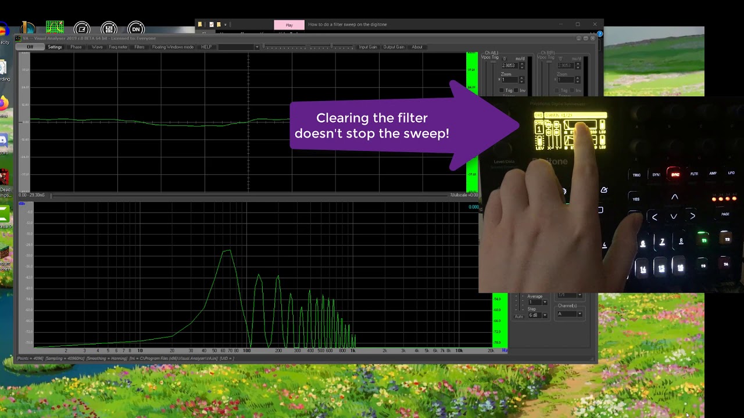Click the Ch A Zoom value field
Screen dimensions: 744x418
pos(509,80)
